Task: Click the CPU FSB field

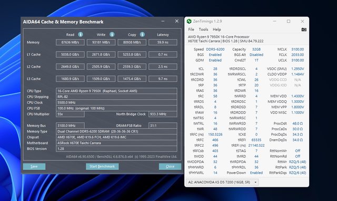Action: (116, 108)
